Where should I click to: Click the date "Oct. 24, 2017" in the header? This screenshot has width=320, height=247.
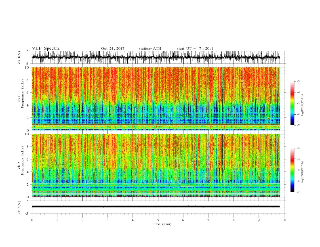[113, 48]
